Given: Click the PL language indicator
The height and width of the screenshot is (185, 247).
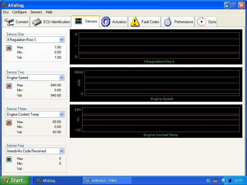Looking at the screenshot, I should point(208,181).
